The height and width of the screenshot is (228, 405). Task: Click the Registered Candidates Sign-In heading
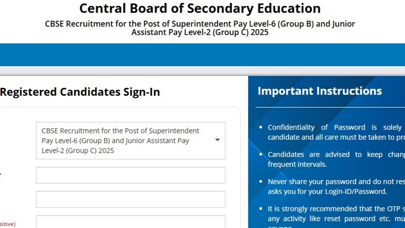pos(80,92)
